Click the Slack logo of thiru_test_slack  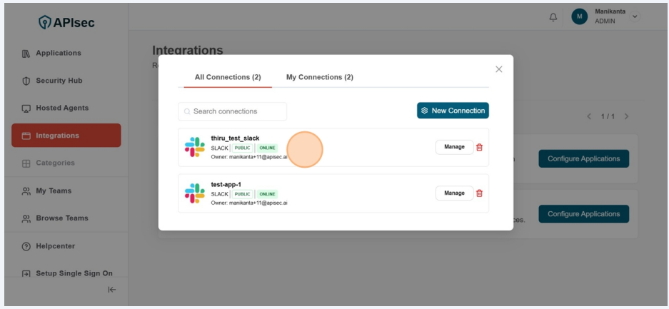tap(194, 147)
